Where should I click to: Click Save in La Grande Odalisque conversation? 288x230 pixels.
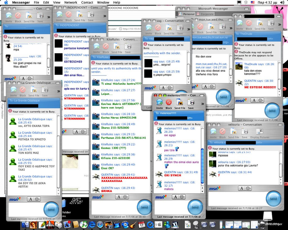pyautogui.click(x=45, y=92)
